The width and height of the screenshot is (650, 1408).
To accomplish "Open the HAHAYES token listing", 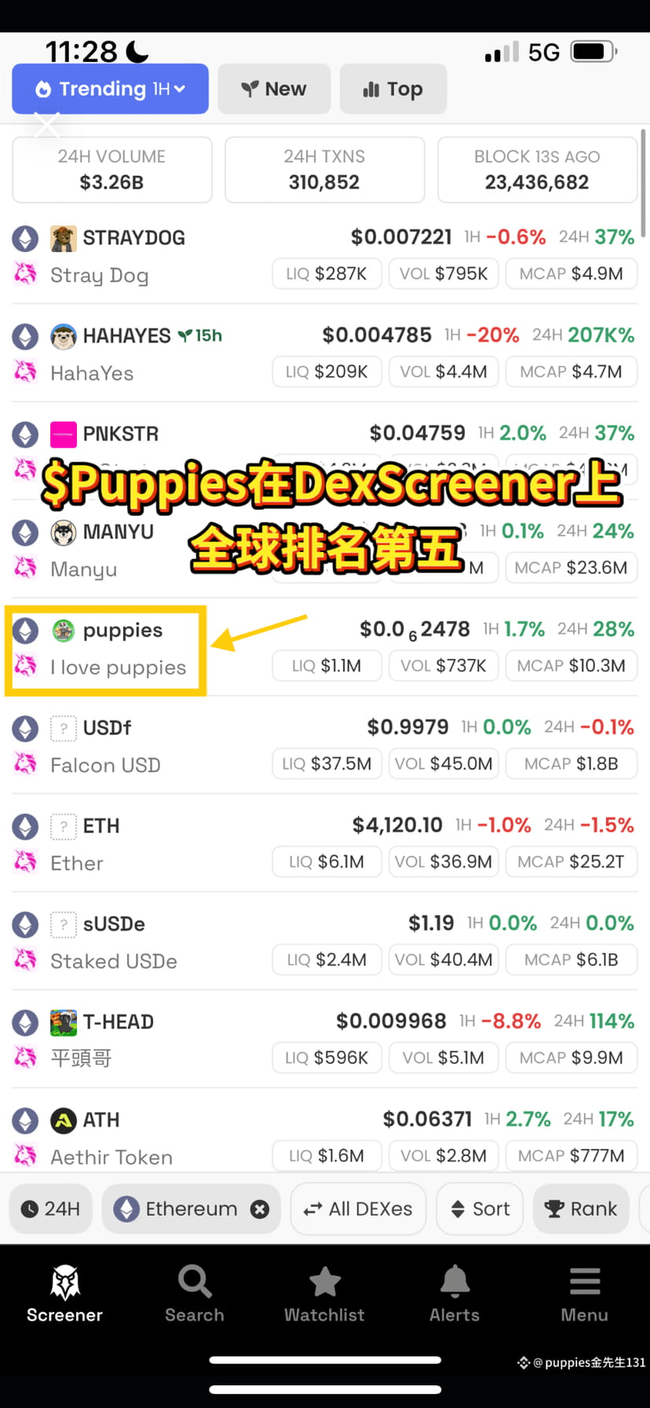I will pyautogui.click(x=324, y=353).
